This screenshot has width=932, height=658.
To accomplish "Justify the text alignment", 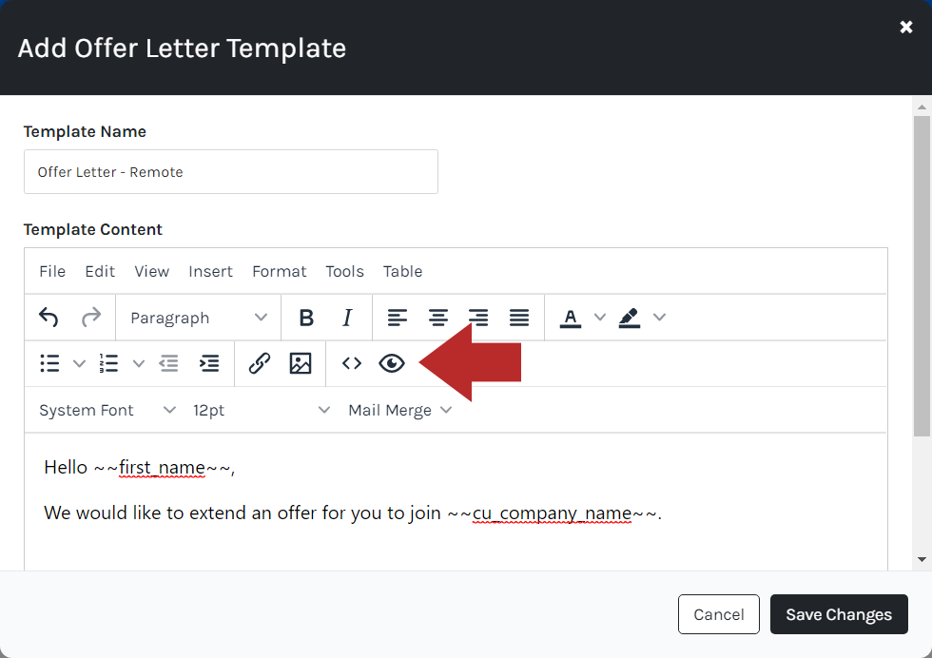I will click(519, 318).
